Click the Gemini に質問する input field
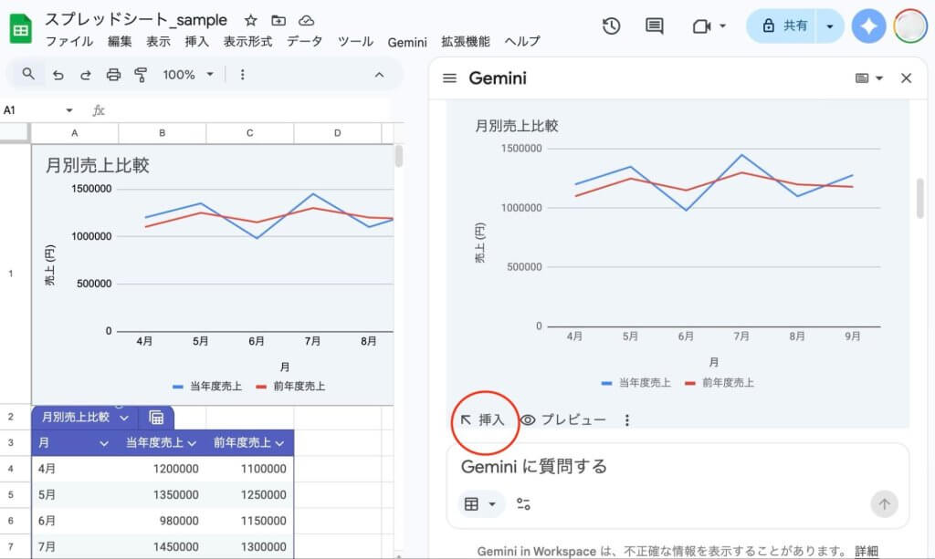Viewport: 935px width, 559px height. [676, 467]
